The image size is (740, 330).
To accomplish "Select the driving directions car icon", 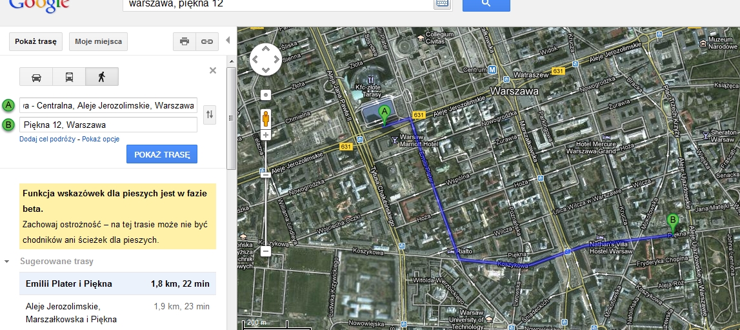I will [36, 77].
